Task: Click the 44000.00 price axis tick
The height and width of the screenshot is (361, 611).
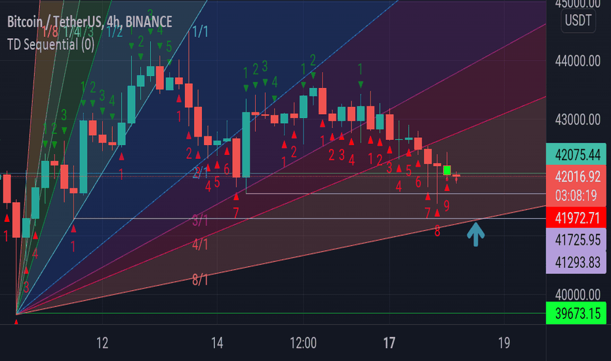Action: click(x=578, y=61)
